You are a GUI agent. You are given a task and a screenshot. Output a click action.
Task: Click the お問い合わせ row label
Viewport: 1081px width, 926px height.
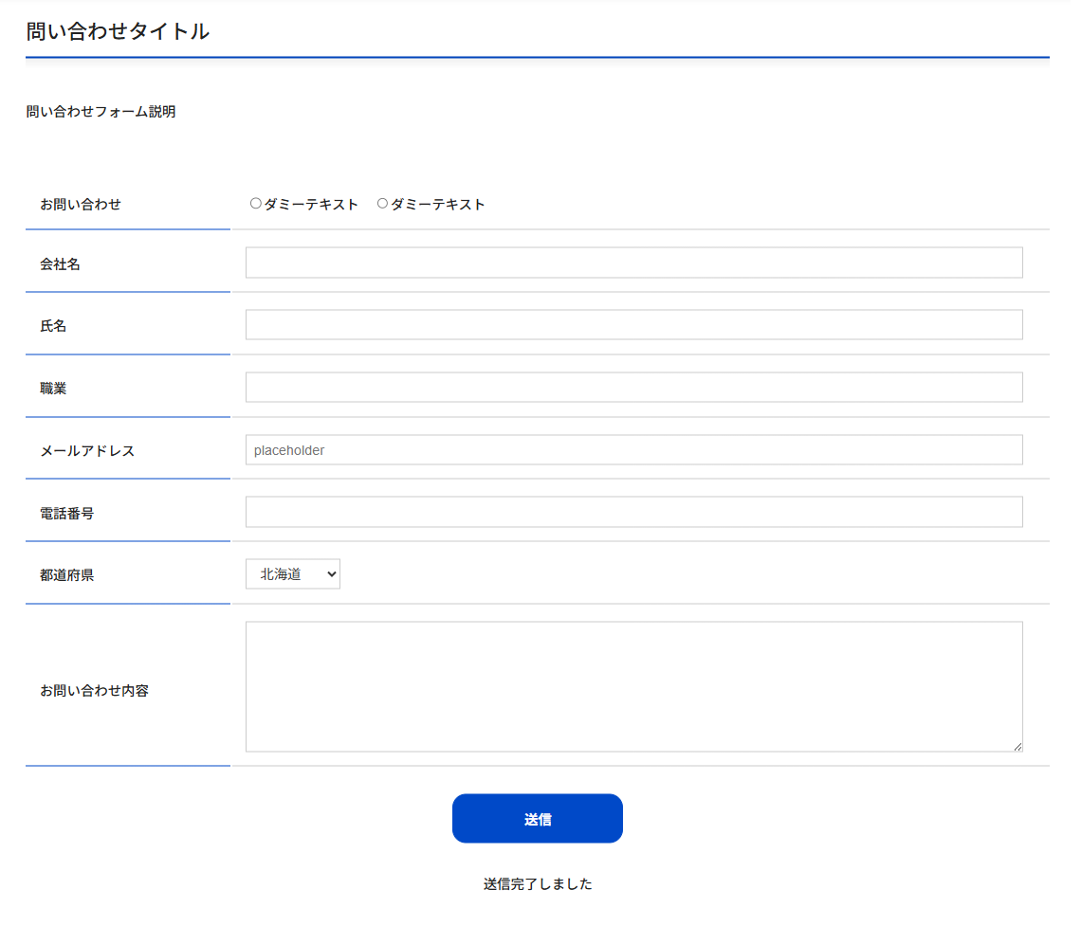point(81,204)
